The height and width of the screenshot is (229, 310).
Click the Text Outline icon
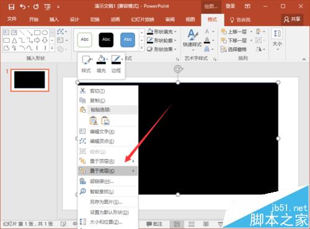pyautogui.click(x=207, y=40)
